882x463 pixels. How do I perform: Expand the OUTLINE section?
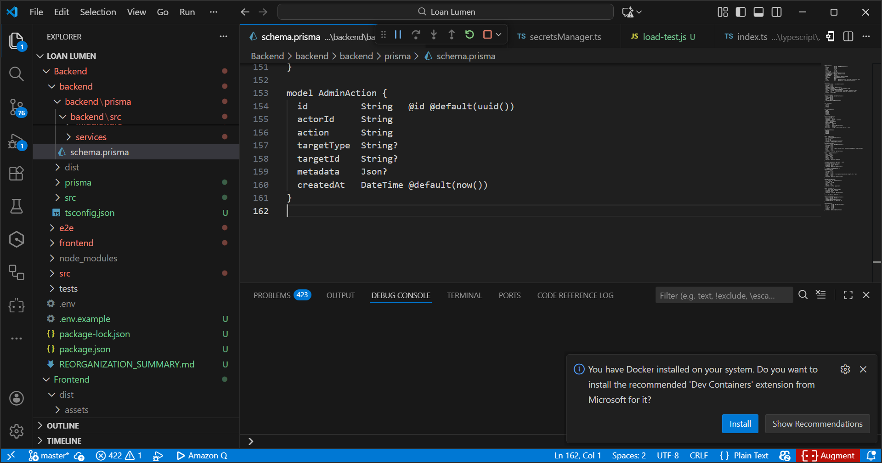click(x=63, y=426)
